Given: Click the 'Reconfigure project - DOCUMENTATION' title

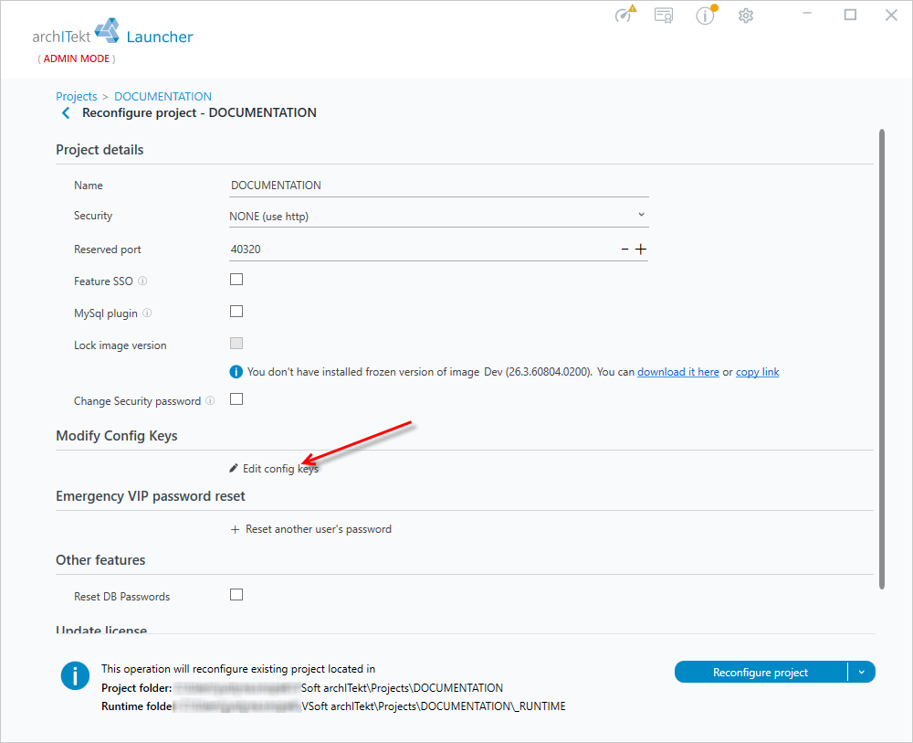Looking at the screenshot, I should point(199,113).
